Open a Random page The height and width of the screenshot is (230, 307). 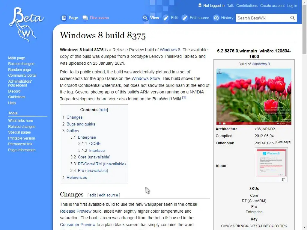click(x=19, y=69)
